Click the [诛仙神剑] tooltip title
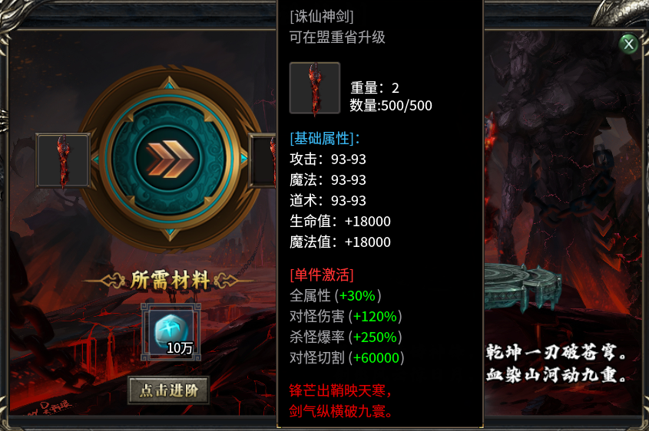This screenshot has width=649, height=431. coord(322,17)
